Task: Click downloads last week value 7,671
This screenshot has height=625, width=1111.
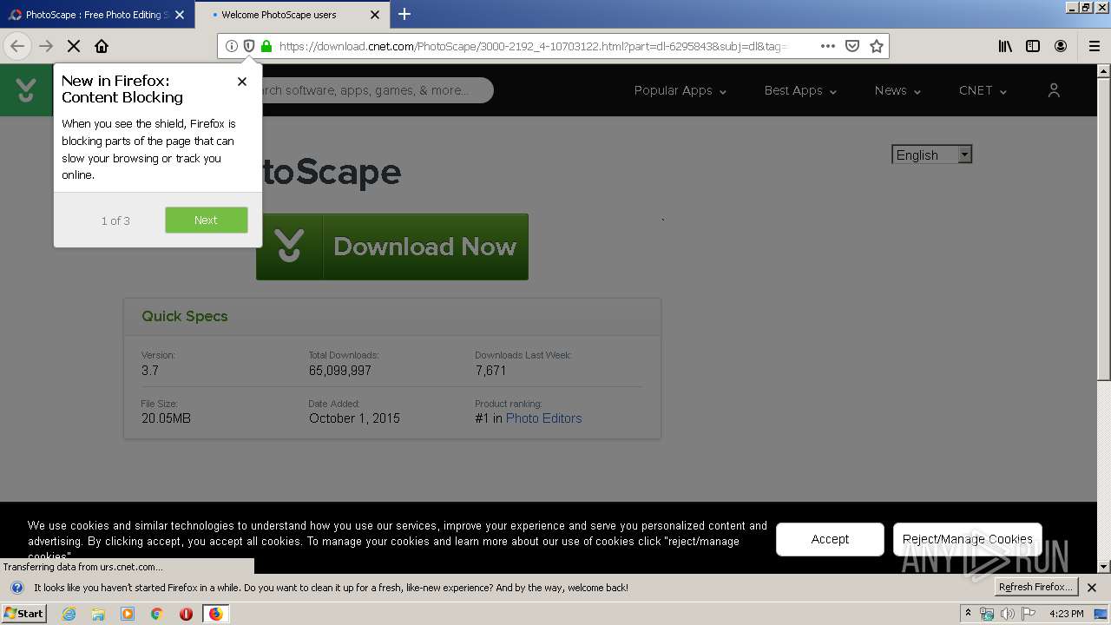Action: tap(490, 371)
